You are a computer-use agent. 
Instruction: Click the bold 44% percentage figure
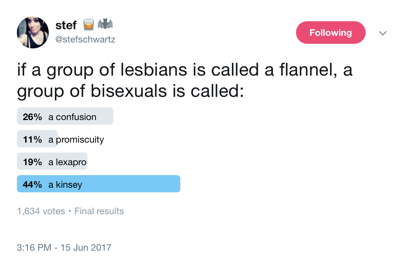coord(32,184)
